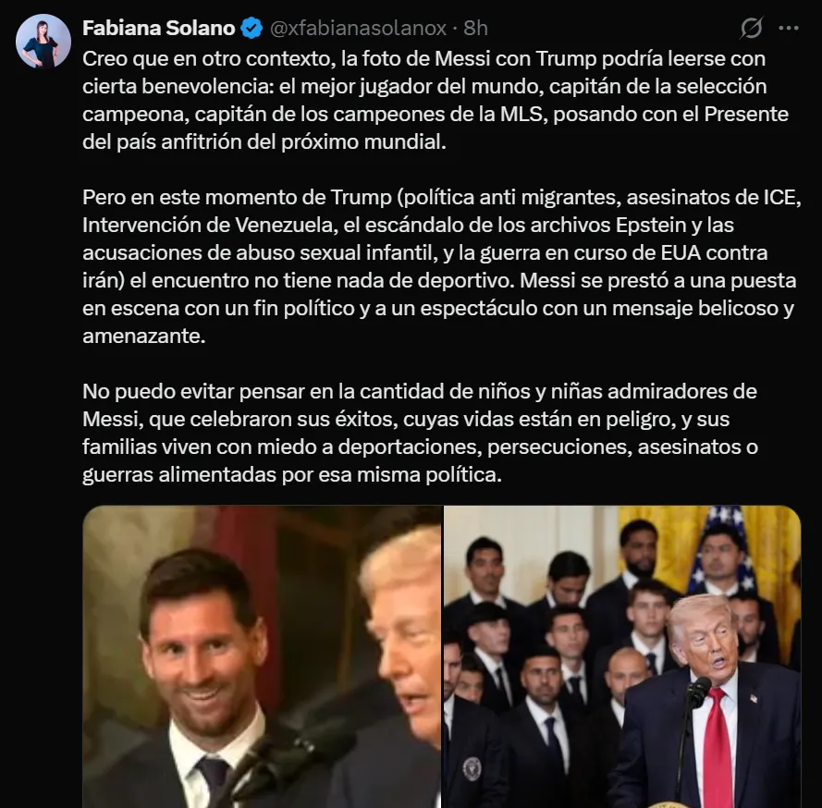Click the word 'amenazante.' in the post
822x808 pixels.
coord(143,337)
